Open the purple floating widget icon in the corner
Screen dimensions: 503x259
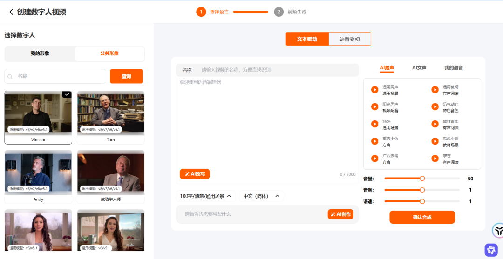(x=491, y=250)
